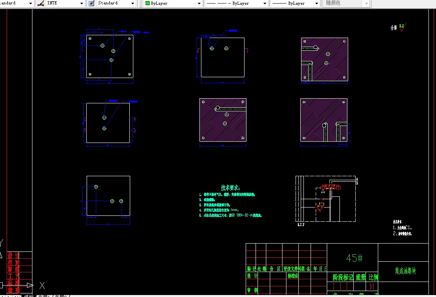The image size is (436, 297).
Task: Select the white technical note line 1
Action: tap(402, 228)
